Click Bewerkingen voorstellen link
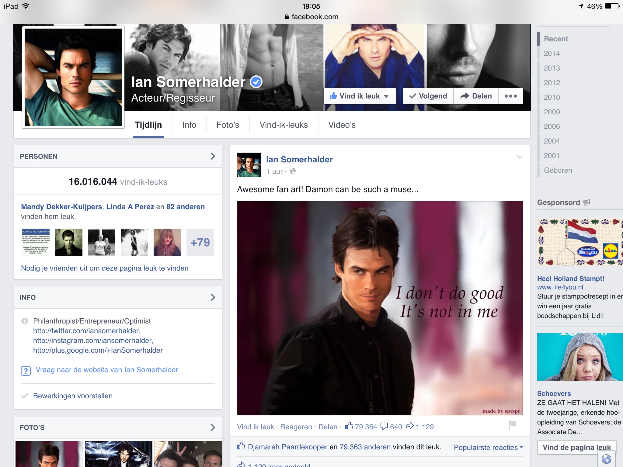The image size is (623, 467). [x=73, y=396]
